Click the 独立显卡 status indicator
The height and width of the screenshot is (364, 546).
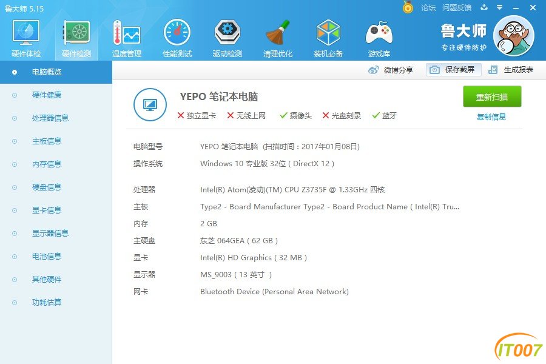pos(197,116)
